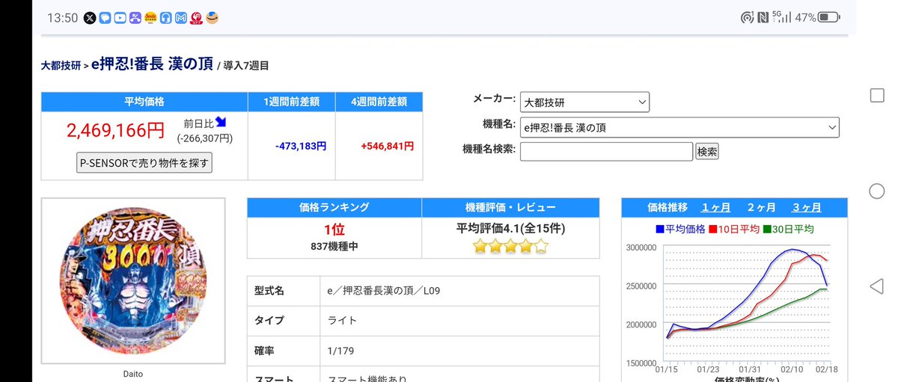
Task: Tap the Smile notification icon in status bar
Action: 150,18
